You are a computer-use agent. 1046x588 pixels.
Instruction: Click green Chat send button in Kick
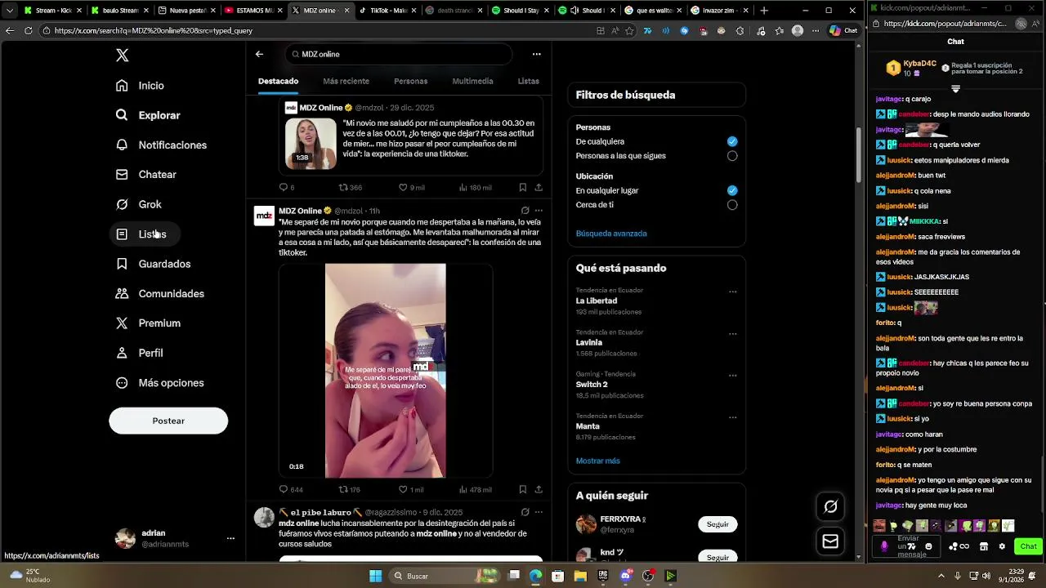click(x=1028, y=546)
